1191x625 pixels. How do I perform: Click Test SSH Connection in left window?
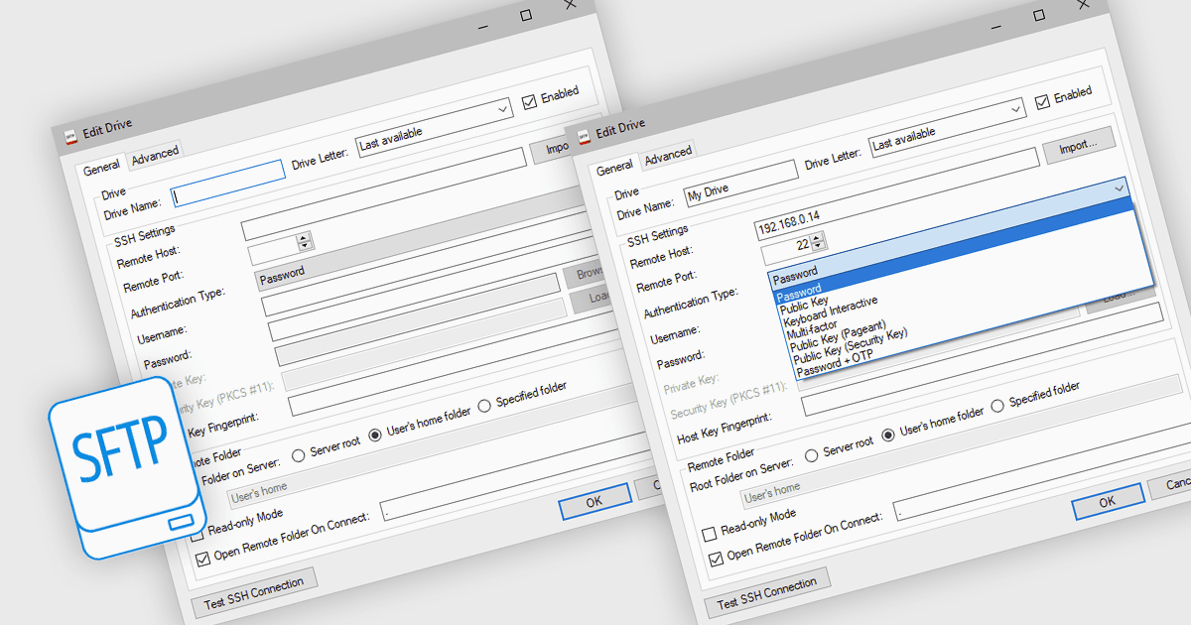[x=254, y=590]
